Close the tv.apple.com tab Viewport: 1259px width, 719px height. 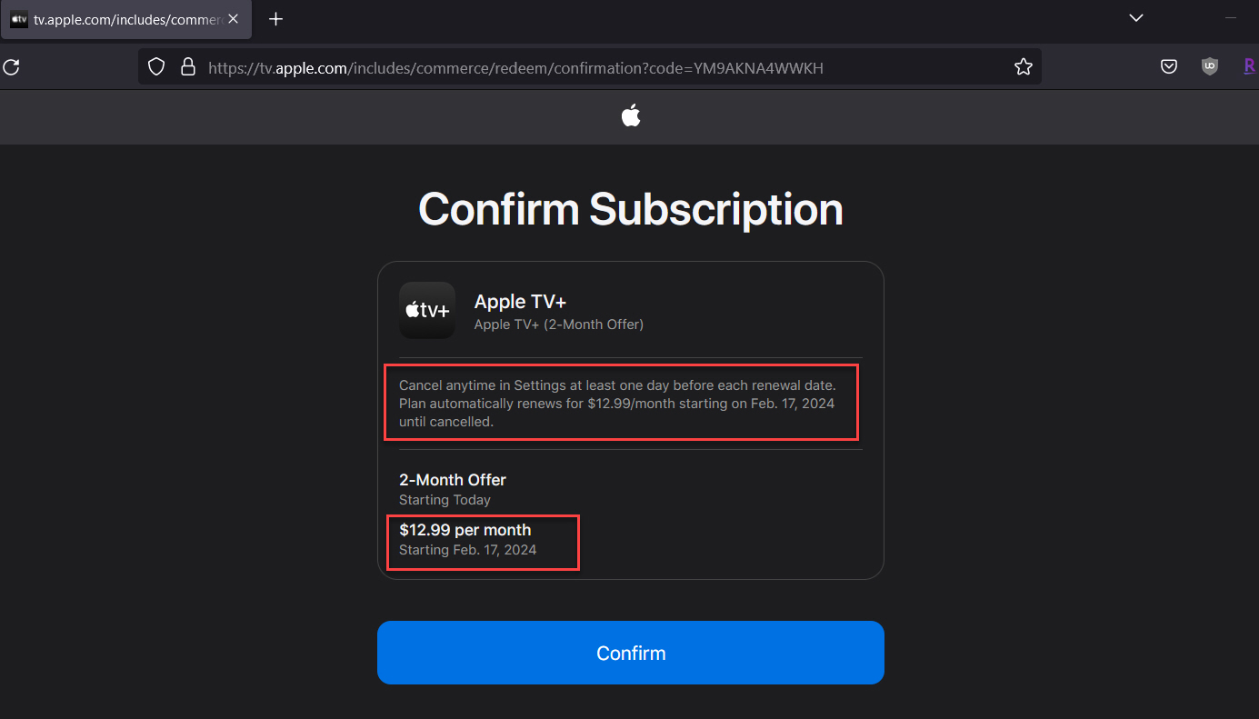[234, 19]
